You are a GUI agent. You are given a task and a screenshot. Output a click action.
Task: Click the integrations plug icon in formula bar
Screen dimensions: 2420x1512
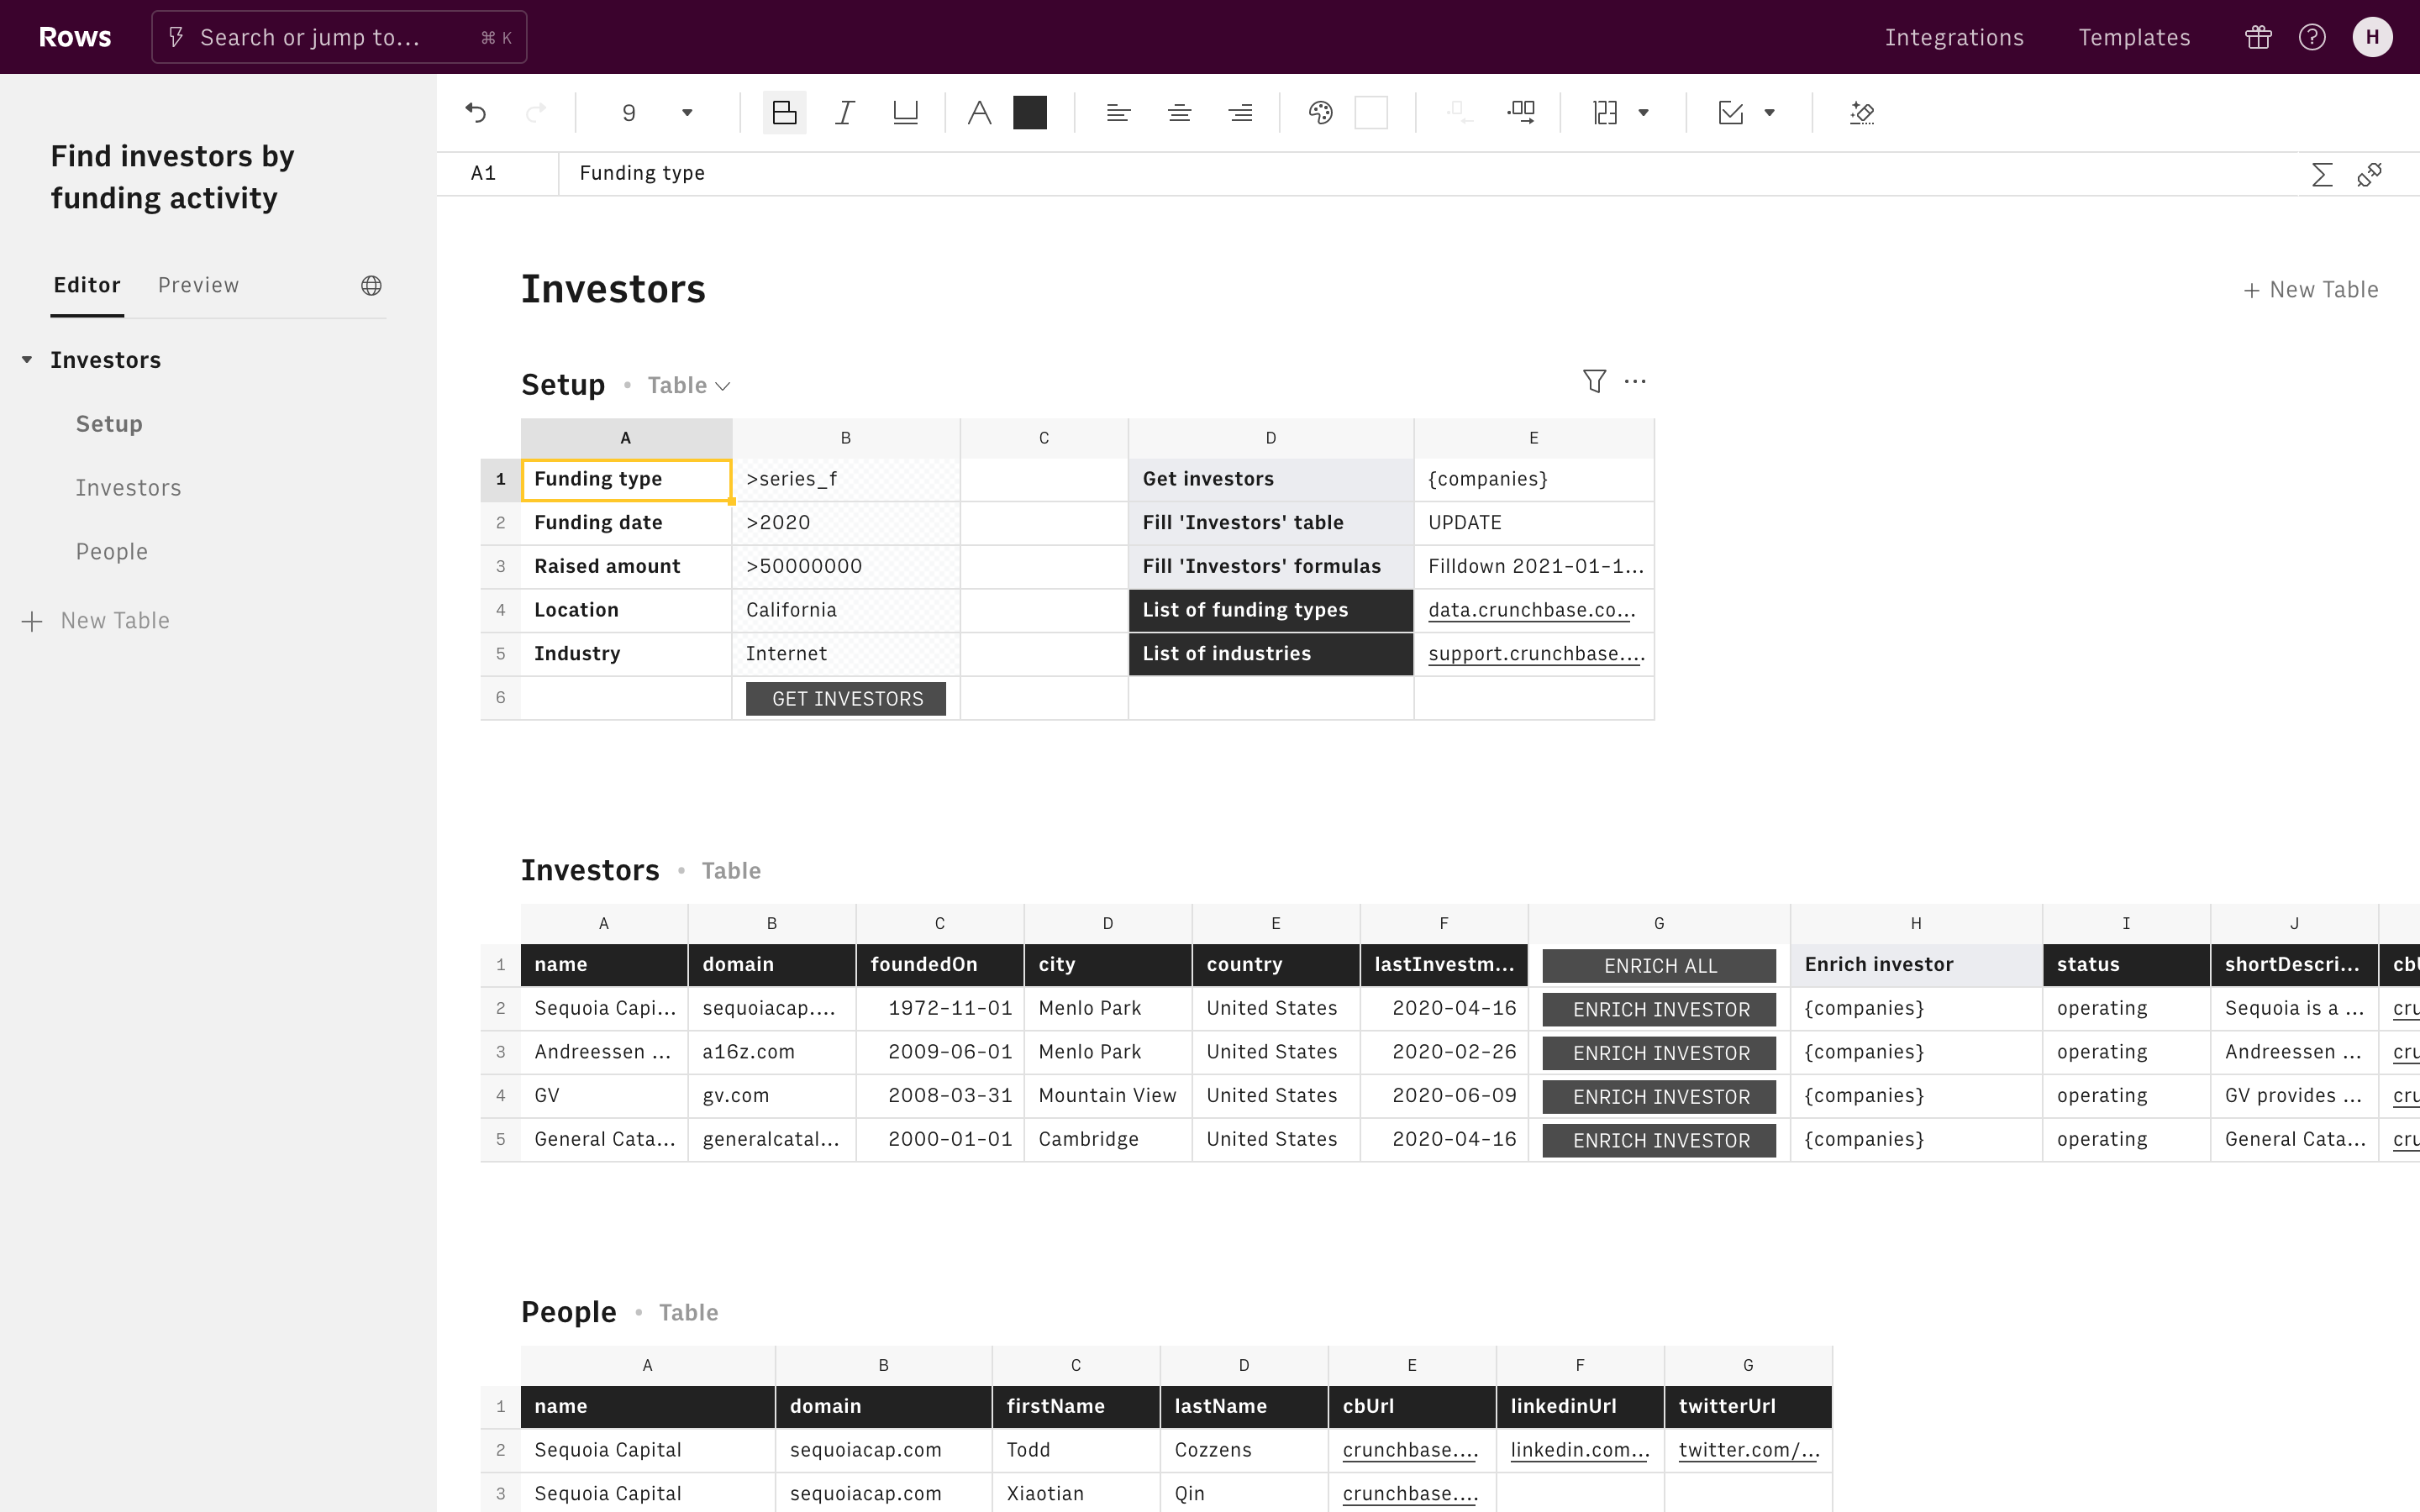tap(2370, 175)
